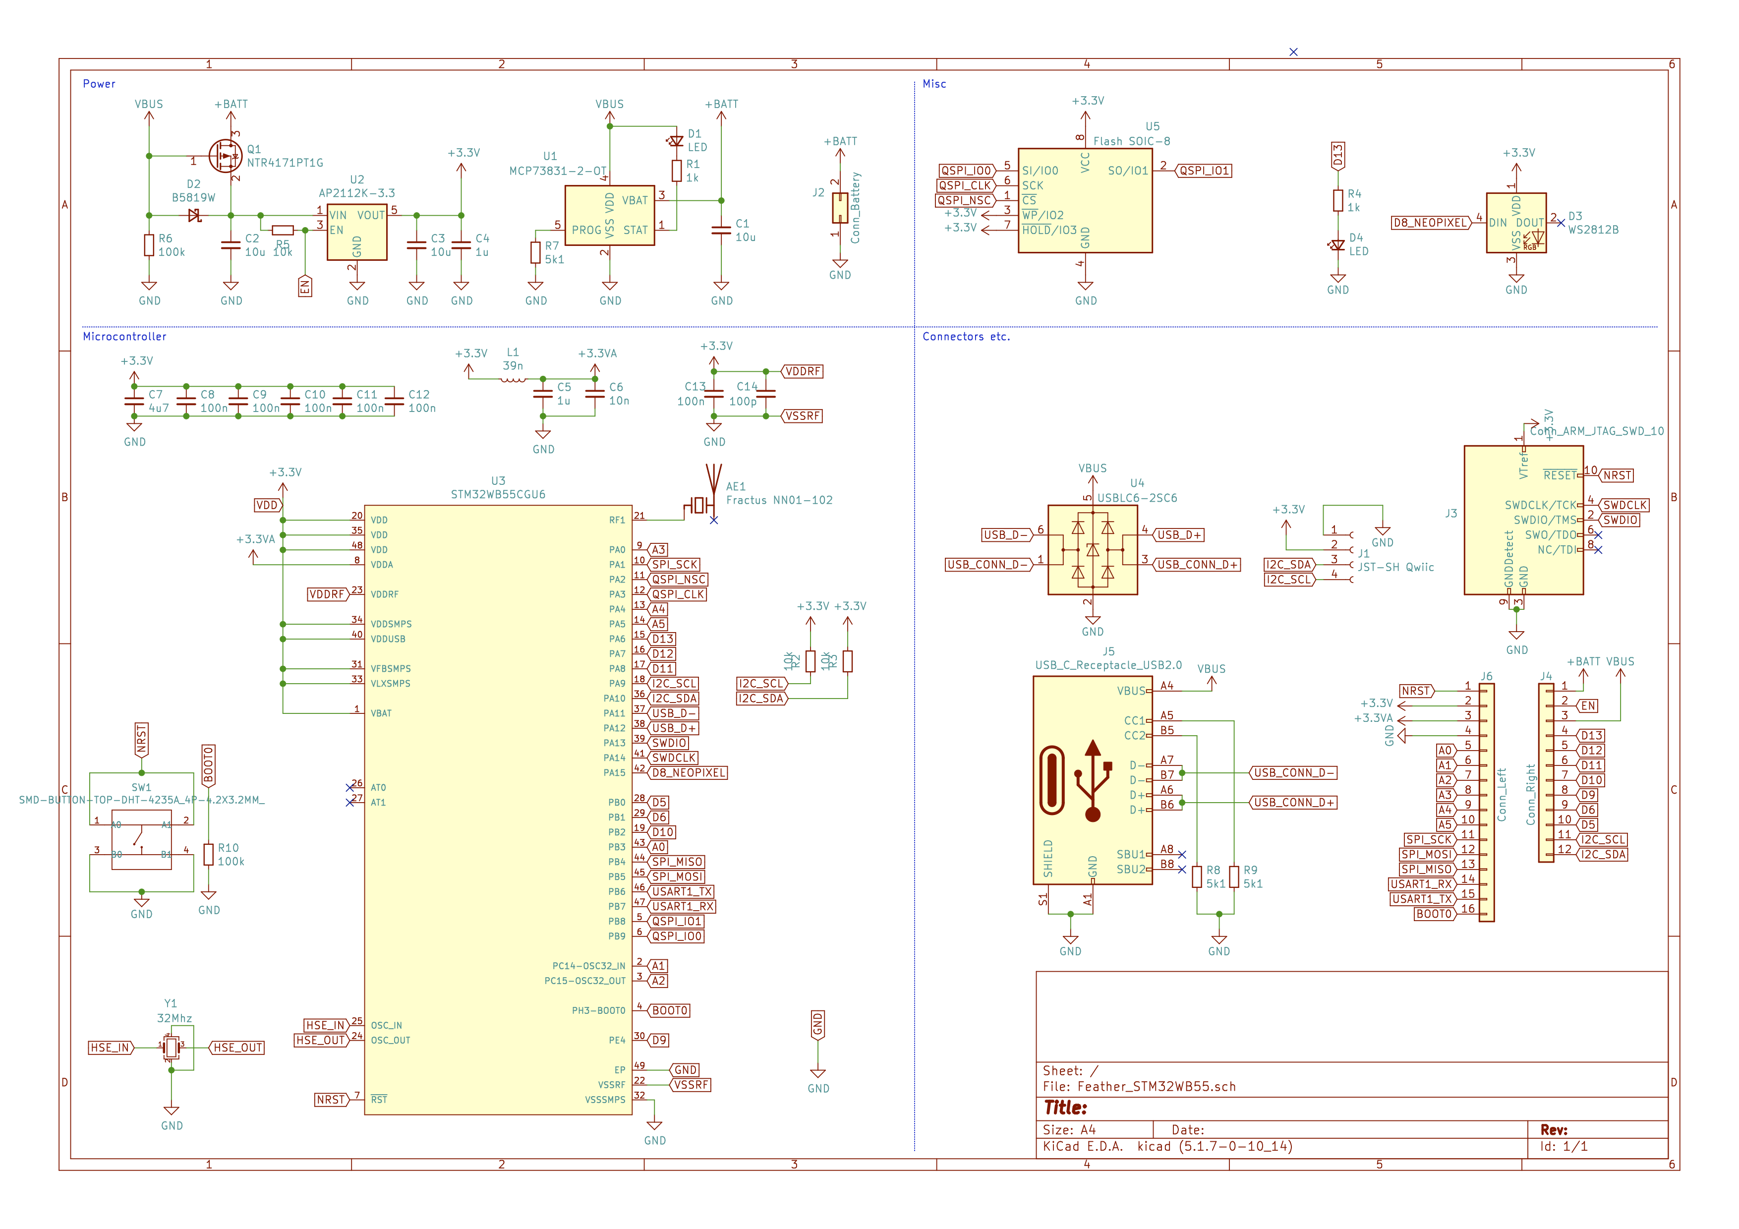Click the R8 5k1 resistor symbol
The height and width of the screenshot is (1229, 1739).
[x=1197, y=877]
